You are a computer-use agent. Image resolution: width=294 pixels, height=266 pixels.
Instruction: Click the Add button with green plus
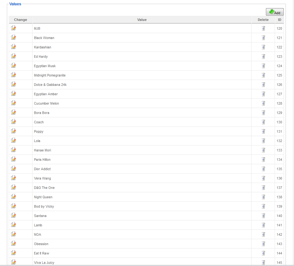pyautogui.click(x=275, y=12)
